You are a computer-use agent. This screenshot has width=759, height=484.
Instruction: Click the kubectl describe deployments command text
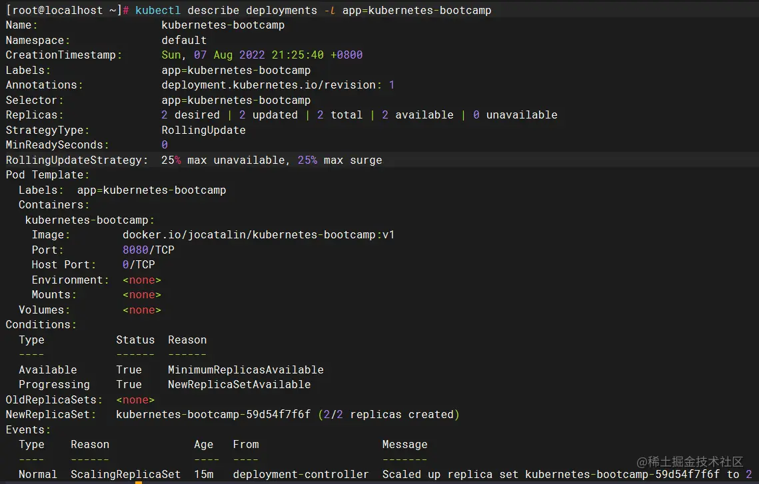[313, 10]
